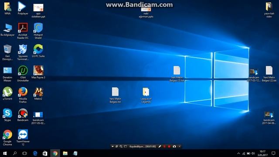The image size is (279, 157).
Task: Open Denetim Masası icon
Action: tap(7, 74)
